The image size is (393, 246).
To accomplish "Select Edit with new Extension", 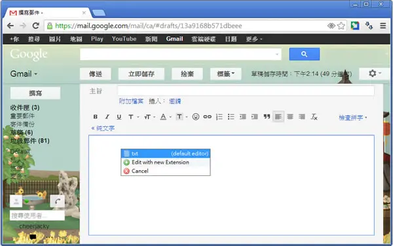I will (166, 162).
